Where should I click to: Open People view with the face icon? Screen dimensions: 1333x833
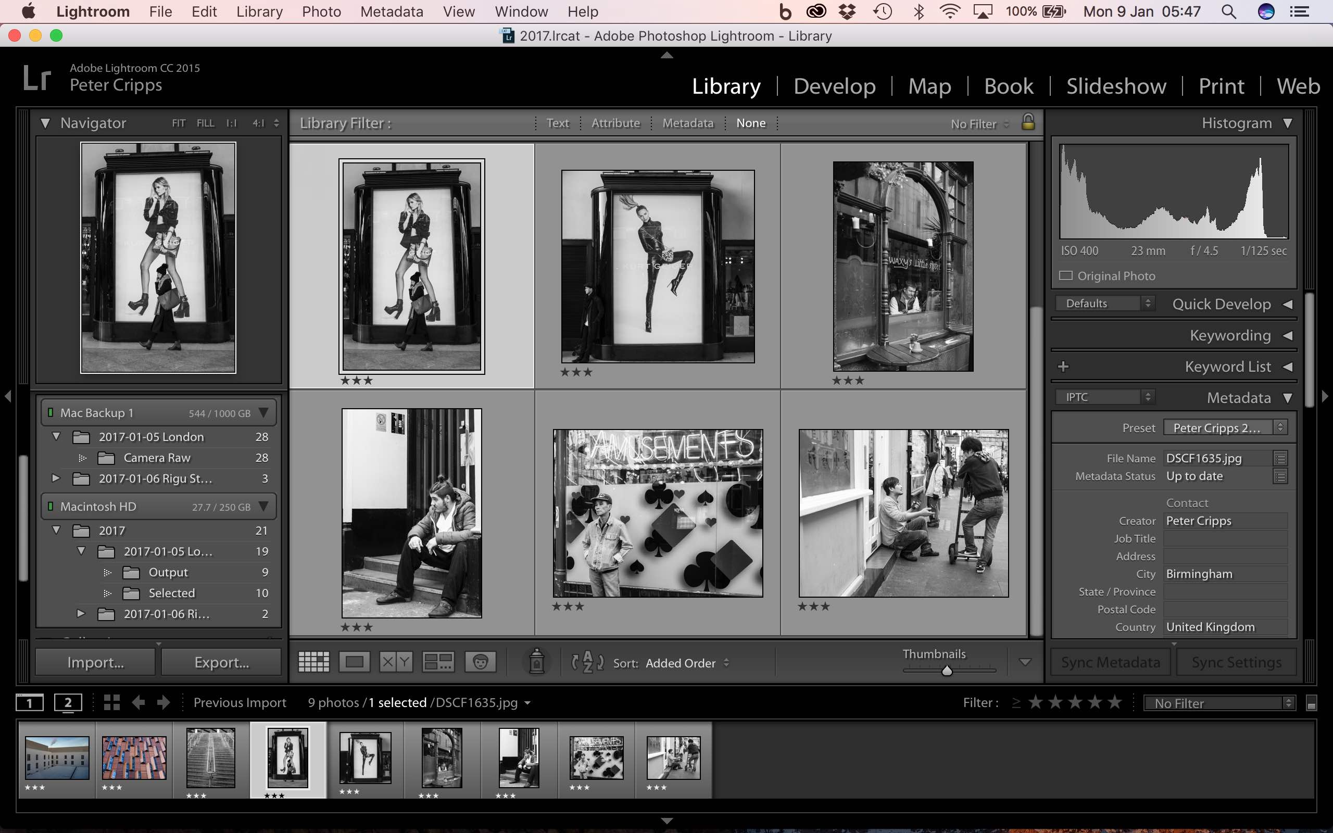pyautogui.click(x=479, y=661)
